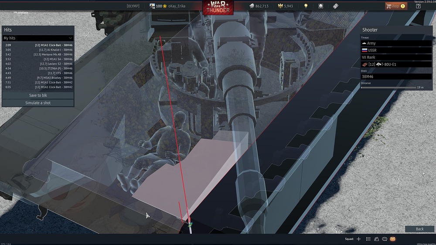Click the Golden Eagles currency icon

(x=280, y=6)
